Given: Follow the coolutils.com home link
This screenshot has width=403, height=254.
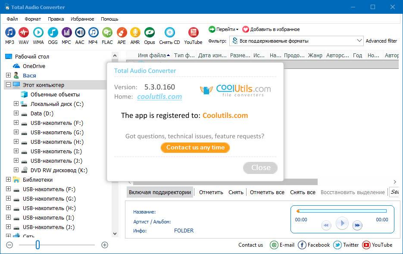Looking at the screenshot, I should click(x=159, y=96).
